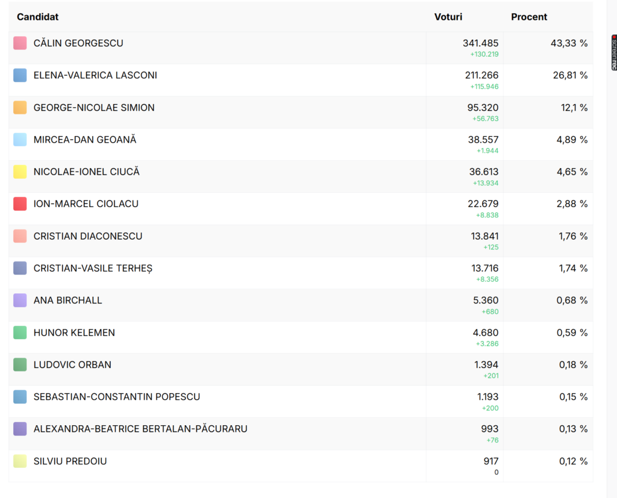Click the vote count 38.557
The width and height of the screenshot is (617, 498).
click(x=483, y=140)
